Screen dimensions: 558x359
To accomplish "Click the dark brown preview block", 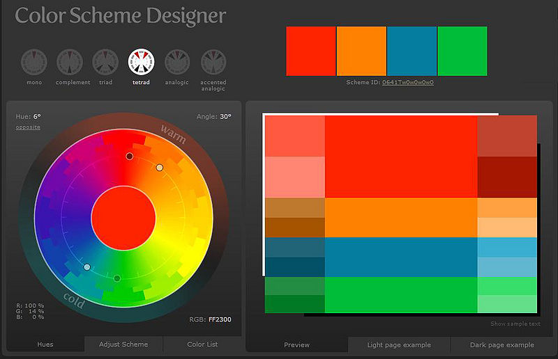I will [x=295, y=228].
